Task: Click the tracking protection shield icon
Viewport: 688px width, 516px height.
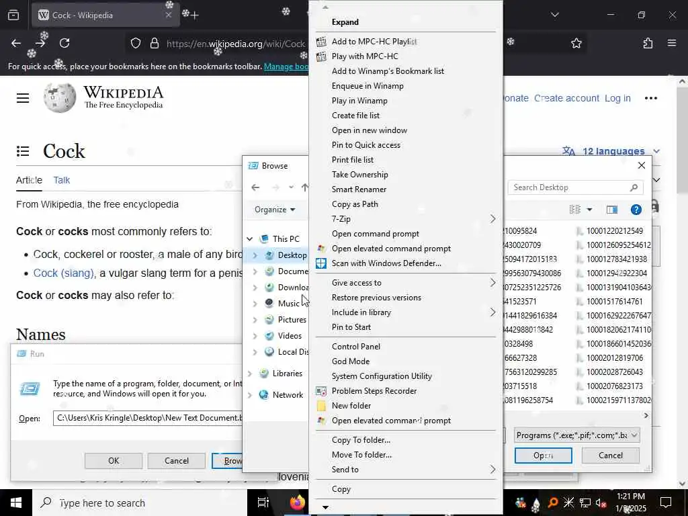Action: tap(136, 43)
